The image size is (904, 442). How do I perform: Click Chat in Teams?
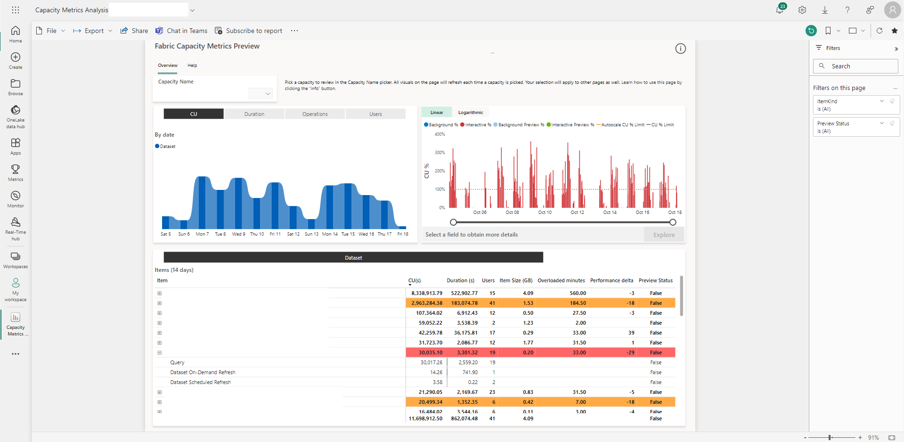point(182,31)
